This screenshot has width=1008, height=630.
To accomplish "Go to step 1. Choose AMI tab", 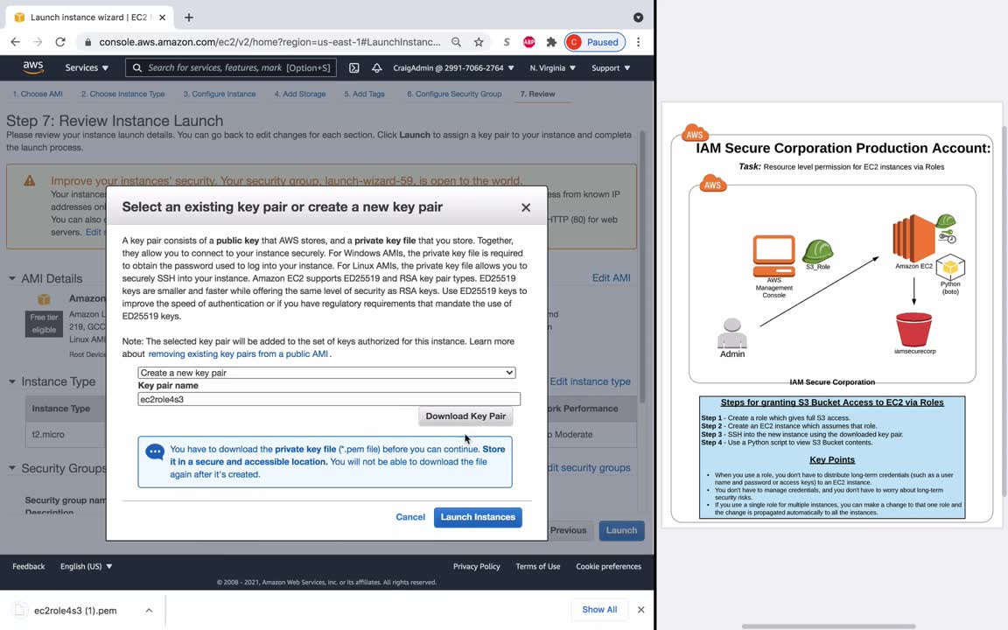I will click(x=38, y=94).
